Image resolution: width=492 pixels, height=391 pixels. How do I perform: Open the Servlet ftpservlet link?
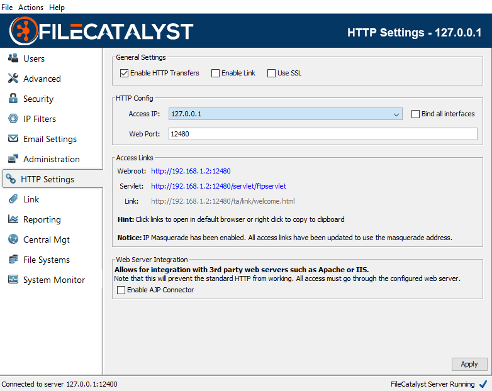(x=218, y=186)
